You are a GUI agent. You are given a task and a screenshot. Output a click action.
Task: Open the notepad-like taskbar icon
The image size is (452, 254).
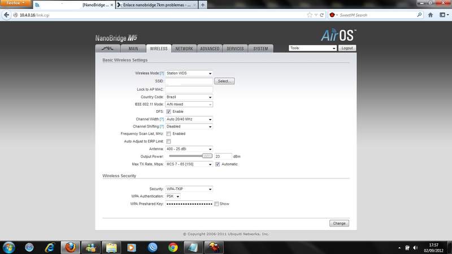(x=193, y=247)
